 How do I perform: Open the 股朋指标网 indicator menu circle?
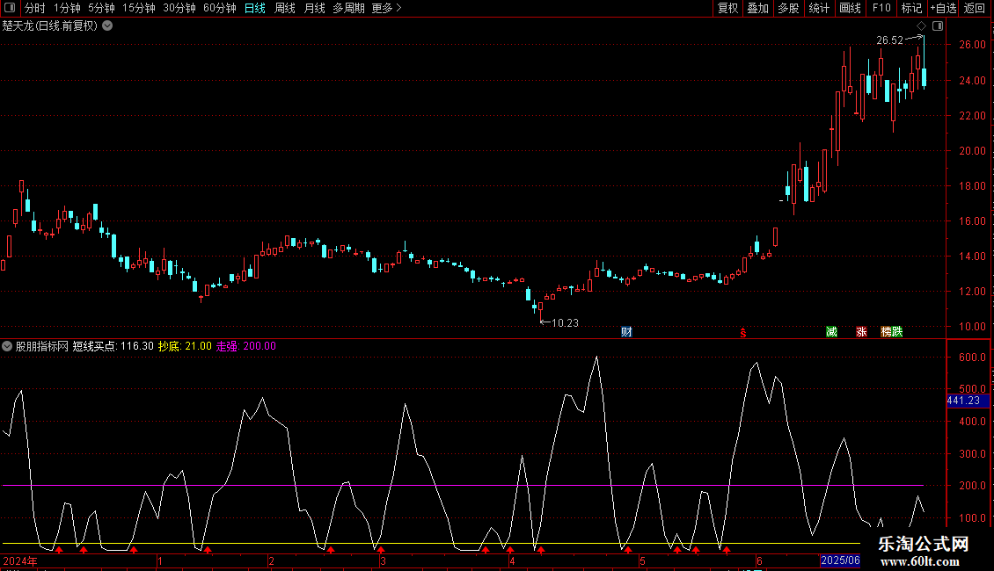coord(7,346)
